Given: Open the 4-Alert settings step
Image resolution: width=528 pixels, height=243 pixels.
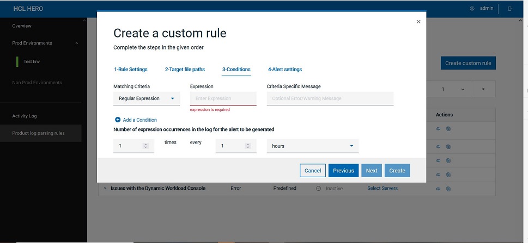Looking at the screenshot, I should tap(285, 69).
